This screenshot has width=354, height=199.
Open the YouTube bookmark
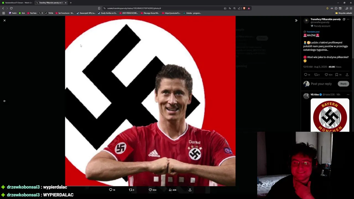coord(32,13)
